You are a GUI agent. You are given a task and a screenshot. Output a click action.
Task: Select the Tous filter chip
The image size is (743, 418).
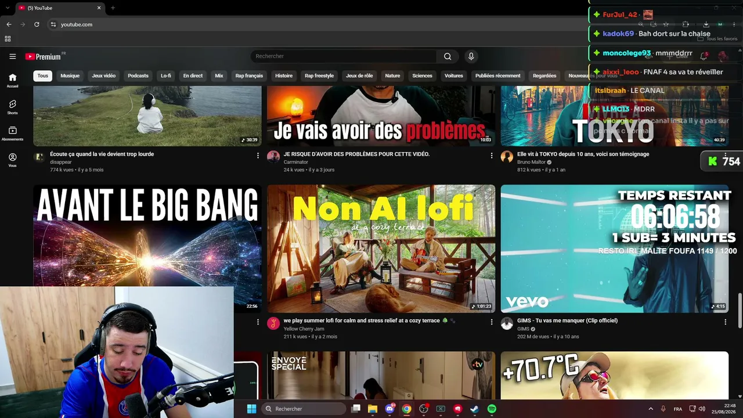point(43,75)
